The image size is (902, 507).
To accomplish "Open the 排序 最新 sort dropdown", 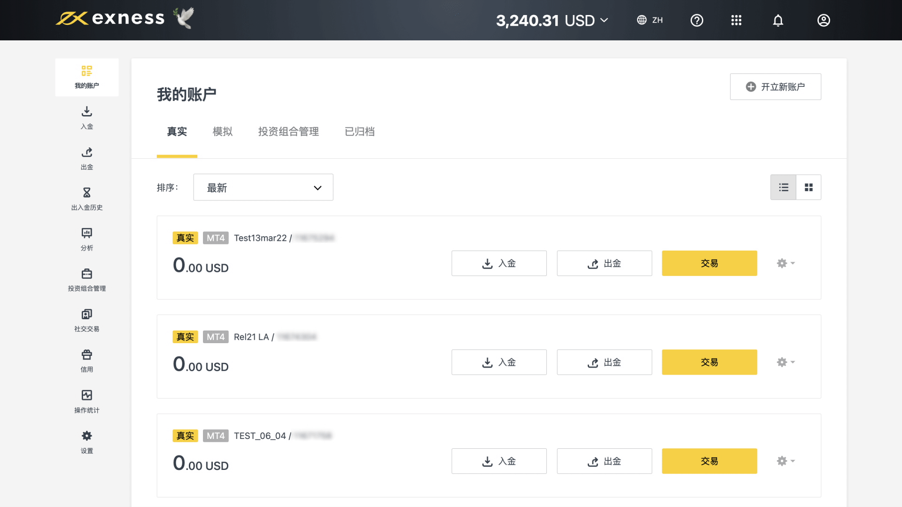I will (x=263, y=187).
